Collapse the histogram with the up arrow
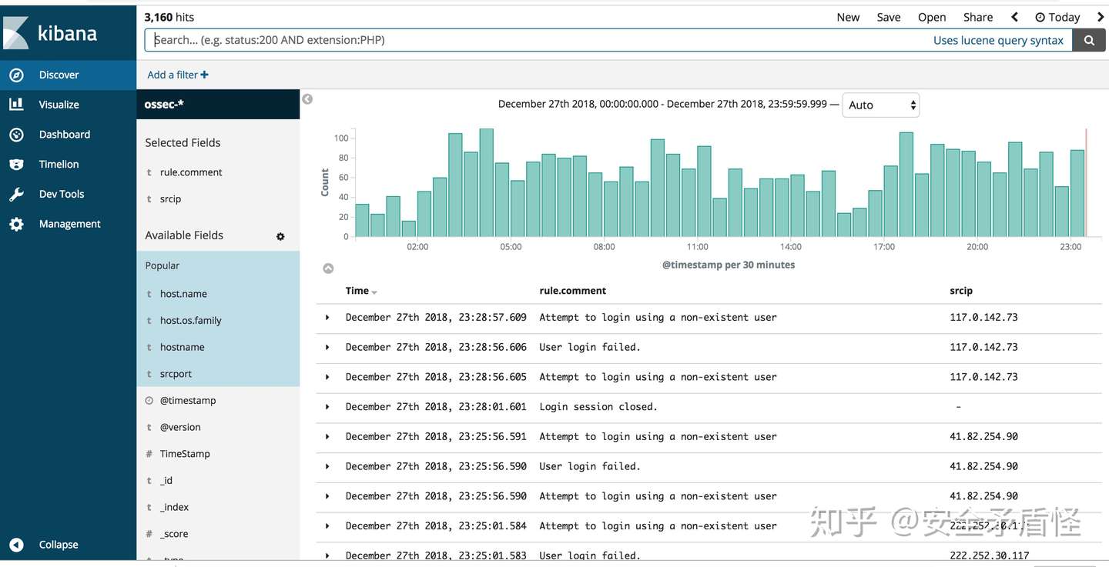Screen dimensions: 1109x567 [328, 268]
